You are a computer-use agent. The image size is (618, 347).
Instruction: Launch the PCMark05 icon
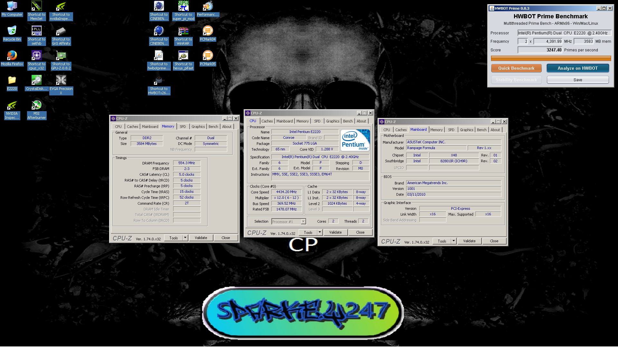[208, 58]
